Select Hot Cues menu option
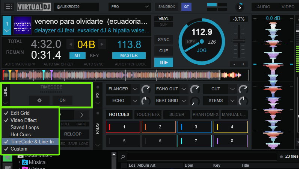 [x=30, y=134]
